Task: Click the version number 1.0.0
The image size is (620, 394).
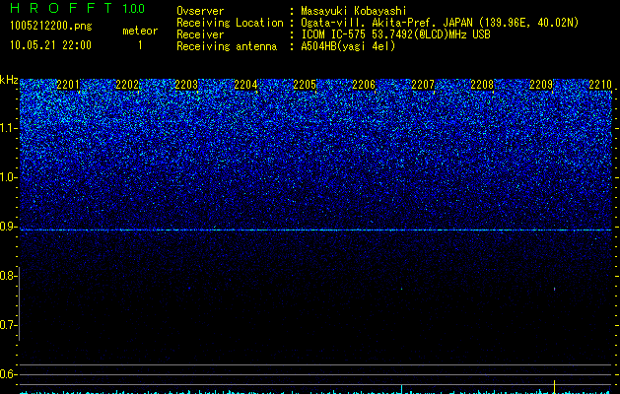Action: (x=133, y=9)
